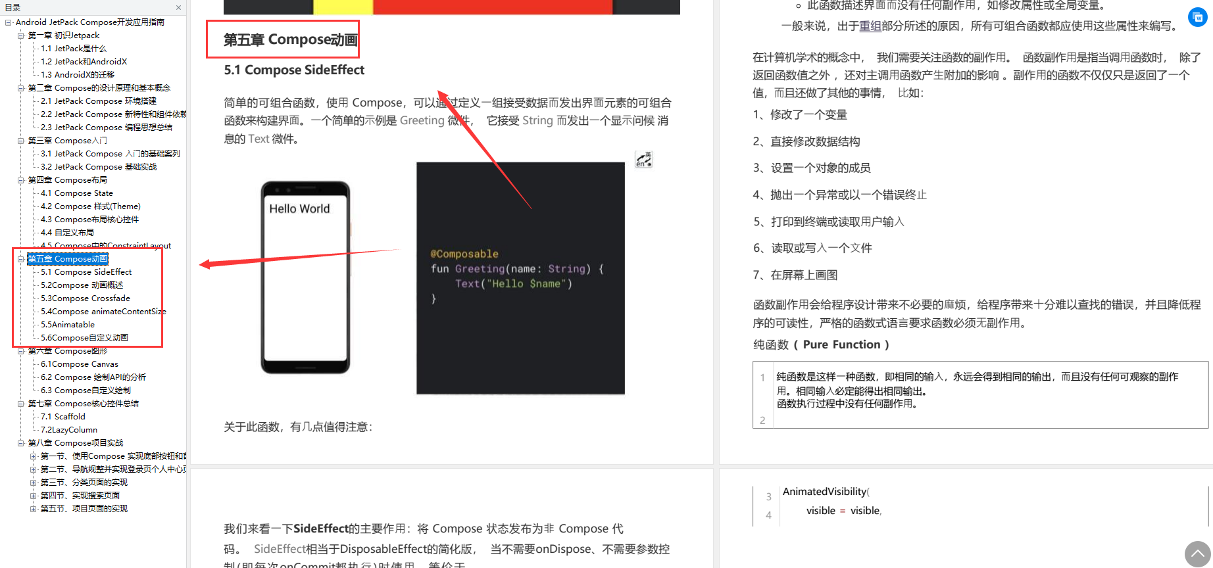Go to 6.1Compose Canvas section
The height and width of the screenshot is (568, 1213).
click(79, 364)
